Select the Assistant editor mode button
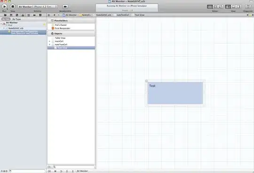The image size is (254, 173). 215,7
